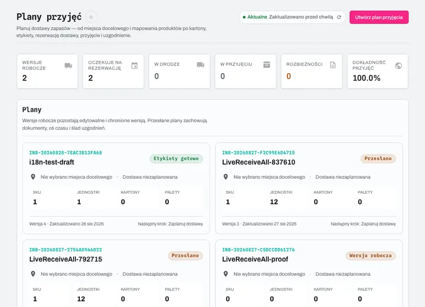
Task: Click the Etykiety gotowe status badge
Action: pyautogui.click(x=176, y=159)
